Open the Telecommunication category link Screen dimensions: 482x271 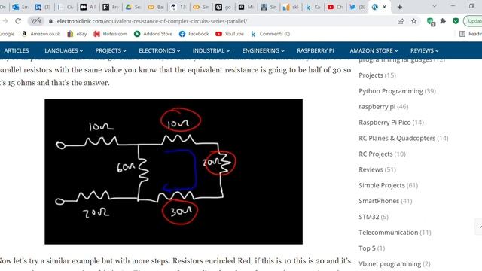389,233
